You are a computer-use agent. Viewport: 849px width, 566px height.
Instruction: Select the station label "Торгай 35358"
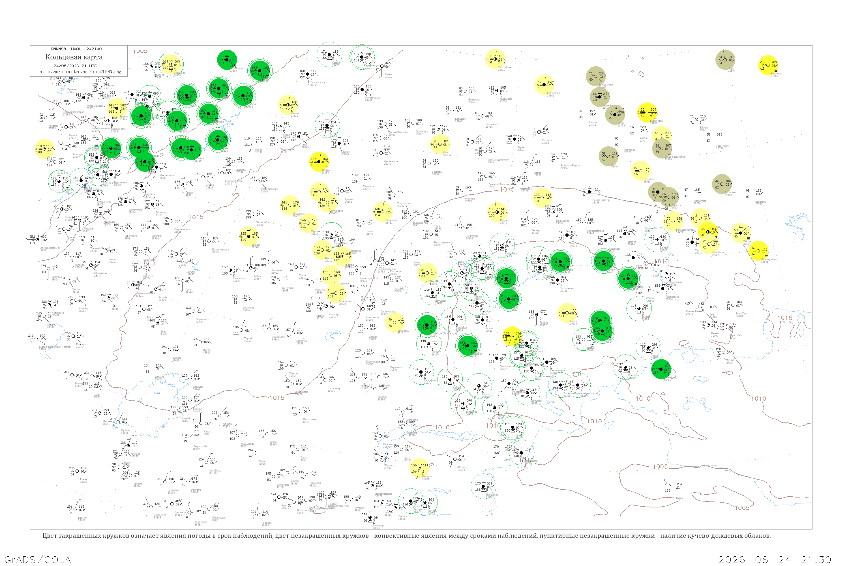point(248,340)
